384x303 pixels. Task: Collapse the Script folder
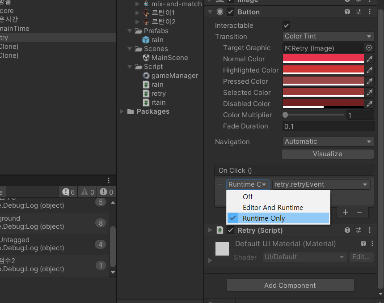pos(130,67)
